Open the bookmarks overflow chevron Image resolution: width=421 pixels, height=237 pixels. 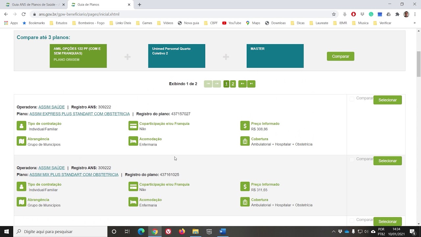(x=414, y=23)
